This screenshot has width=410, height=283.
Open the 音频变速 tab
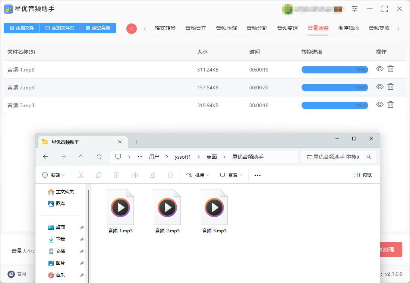pos(288,28)
